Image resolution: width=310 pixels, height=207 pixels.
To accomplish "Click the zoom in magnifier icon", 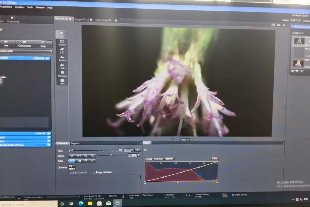I will pyautogui.click(x=92, y=156).
